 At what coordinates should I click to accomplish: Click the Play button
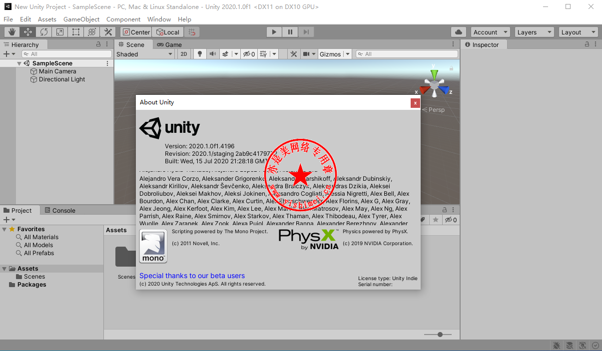(274, 32)
